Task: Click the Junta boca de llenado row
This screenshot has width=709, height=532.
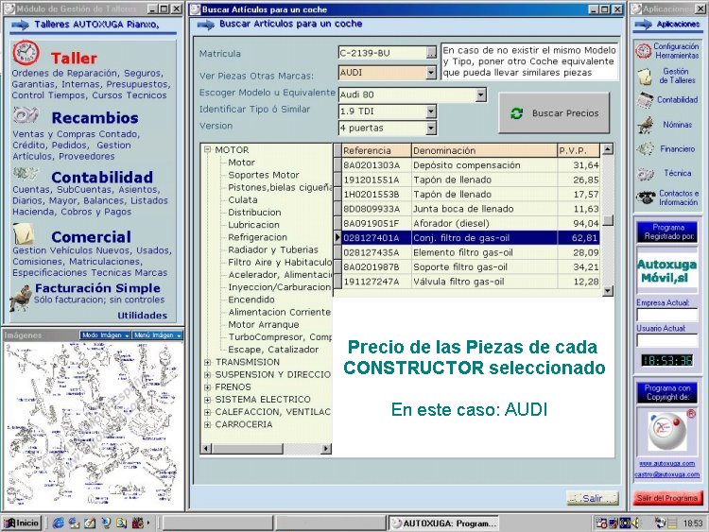Action: coord(470,209)
